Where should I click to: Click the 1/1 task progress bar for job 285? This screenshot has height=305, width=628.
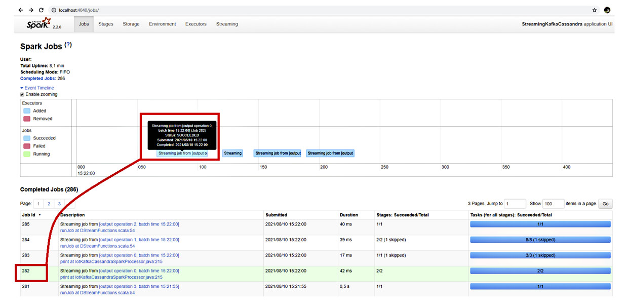coord(540,224)
